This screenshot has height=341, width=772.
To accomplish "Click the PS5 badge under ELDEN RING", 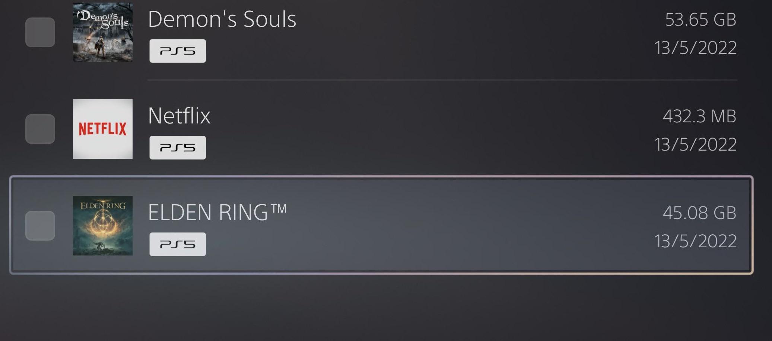I will click(x=177, y=244).
